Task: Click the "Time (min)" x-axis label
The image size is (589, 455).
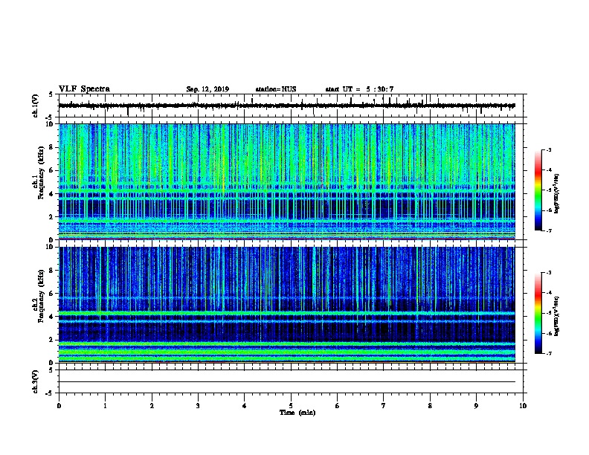Action: (x=297, y=413)
